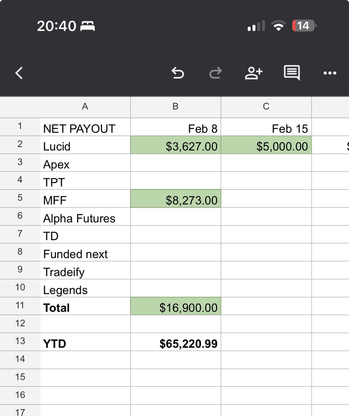Tap the sleep focus bed icon
Viewport: 349px width, 416px height.
tap(88, 26)
